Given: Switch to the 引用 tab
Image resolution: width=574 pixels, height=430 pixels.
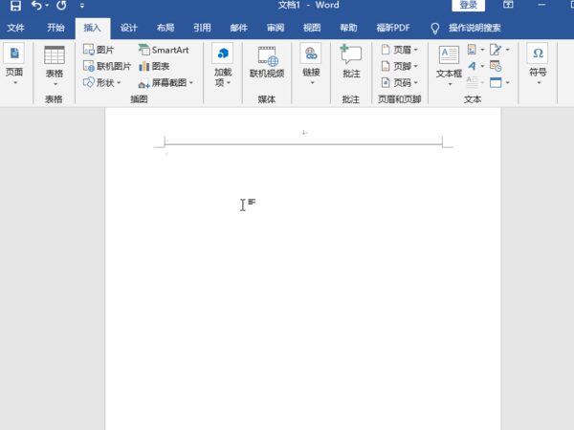Looking at the screenshot, I should click(x=202, y=28).
